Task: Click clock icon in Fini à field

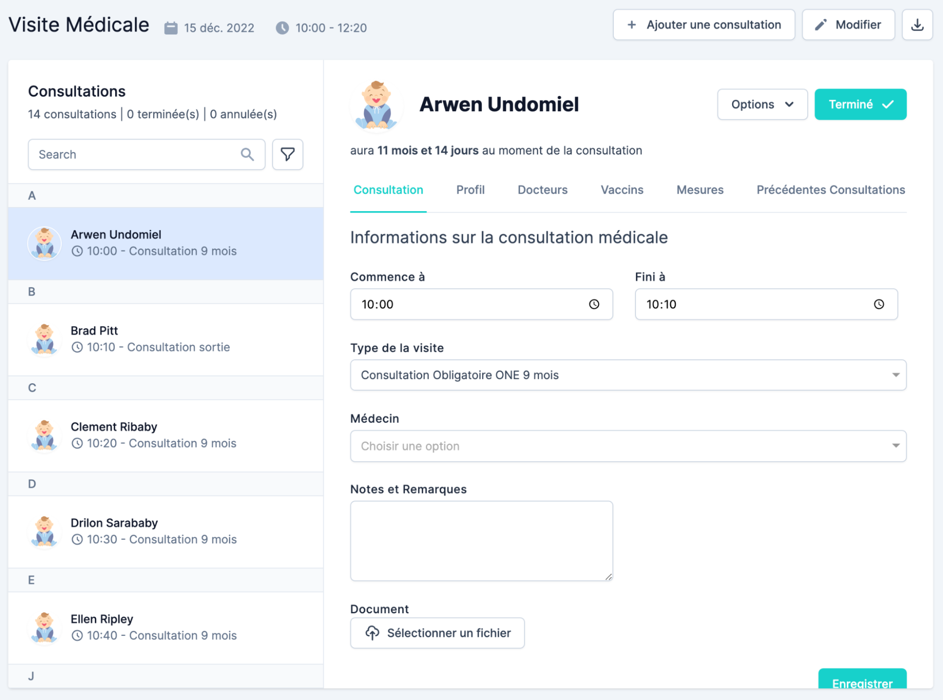Action: [878, 304]
